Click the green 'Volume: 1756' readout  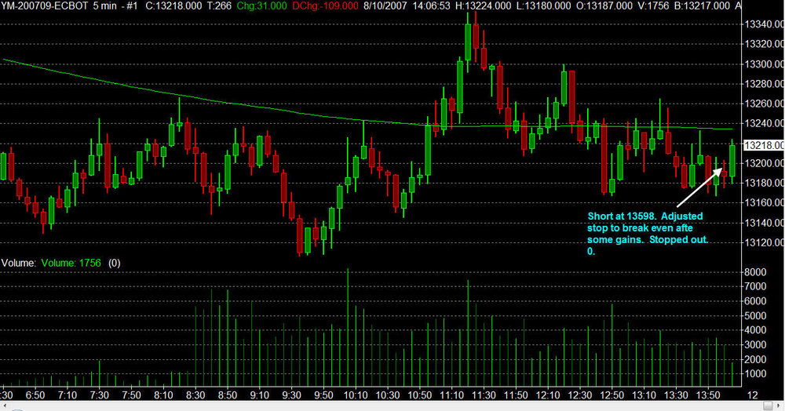pyautogui.click(x=71, y=263)
